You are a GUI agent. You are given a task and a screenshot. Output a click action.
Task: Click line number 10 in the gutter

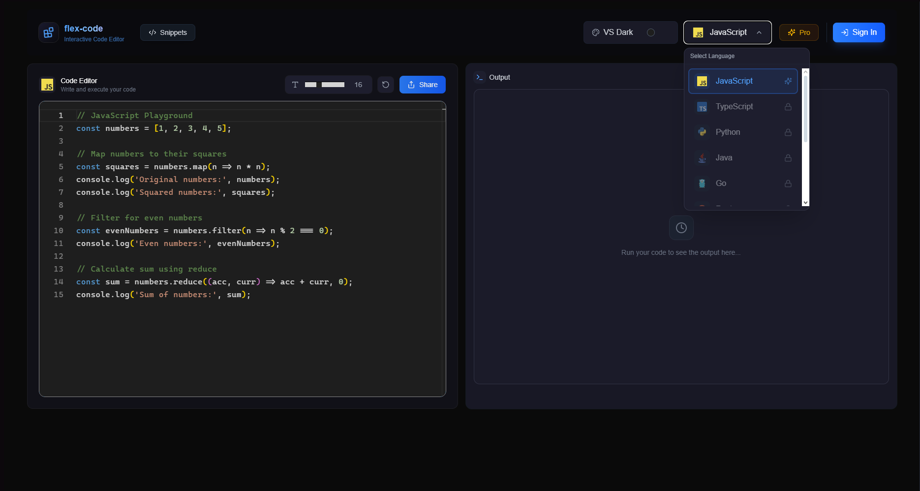tap(59, 231)
